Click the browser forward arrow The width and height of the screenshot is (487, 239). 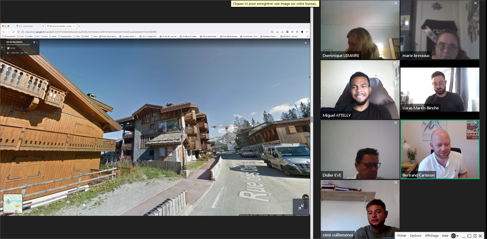click(x=8, y=32)
